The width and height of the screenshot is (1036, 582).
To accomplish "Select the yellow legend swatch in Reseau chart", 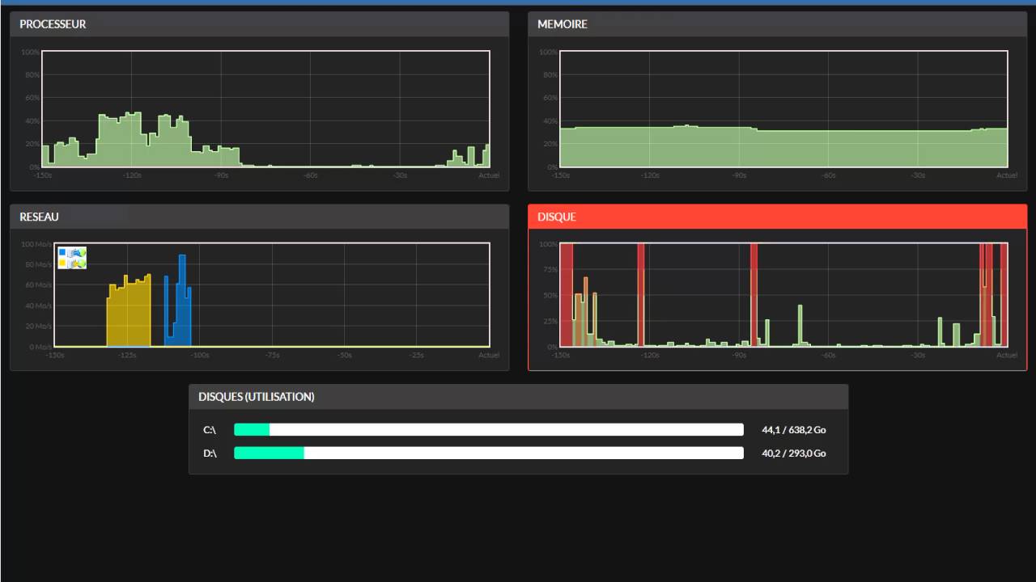I will (62, 263).
